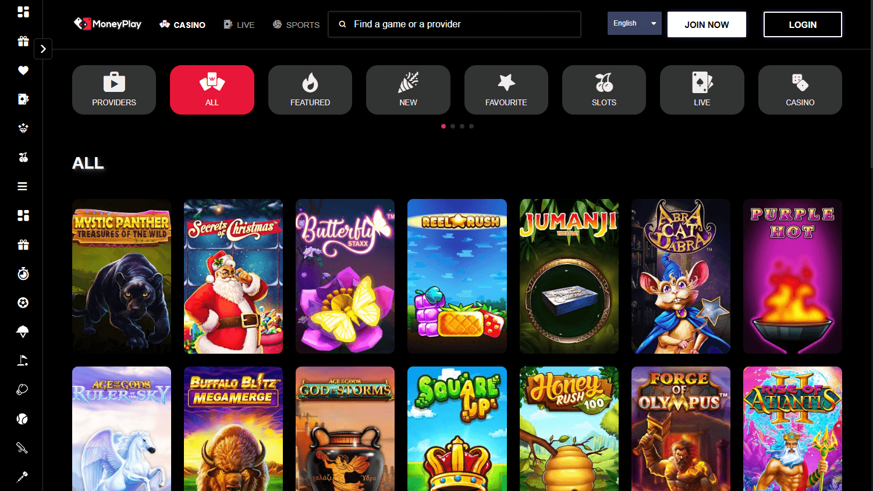
Task: Click the darts icon at sidebar bottom
Action: pyautogui.click(x=23, y=477)
